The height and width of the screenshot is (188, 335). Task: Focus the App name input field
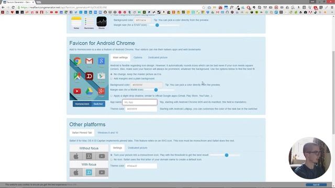click(140, 102)
